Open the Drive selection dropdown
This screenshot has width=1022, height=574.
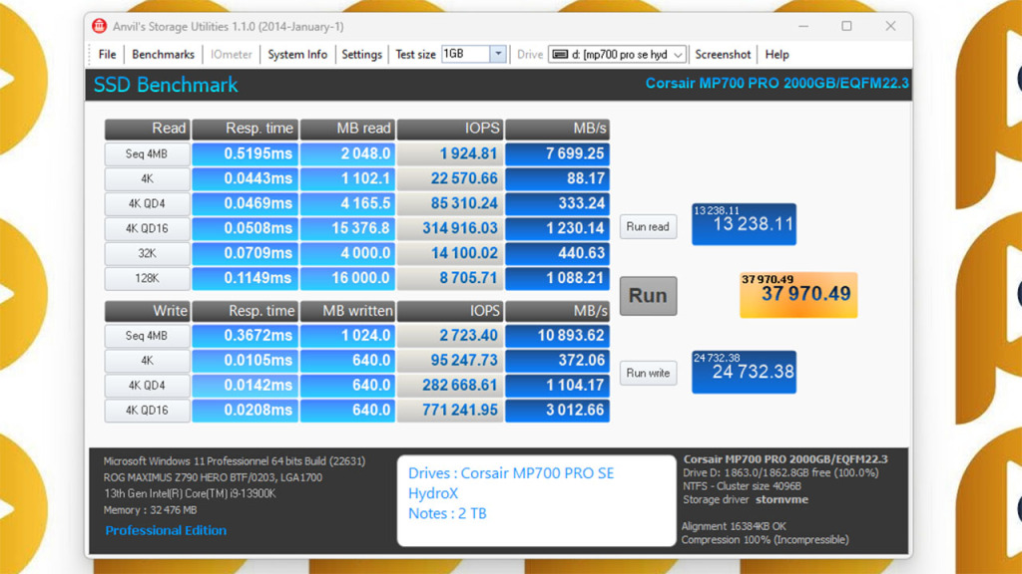(617, 55)
